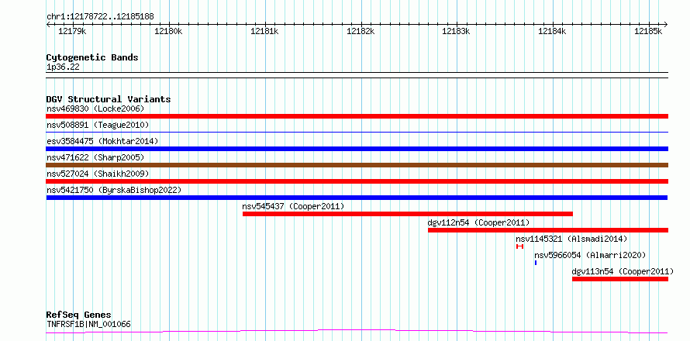This screenshot has width=690, height=341.
Task: Open the esv3584475 (Mokhtar2014) blue variant bar
Action: point(357,149)
